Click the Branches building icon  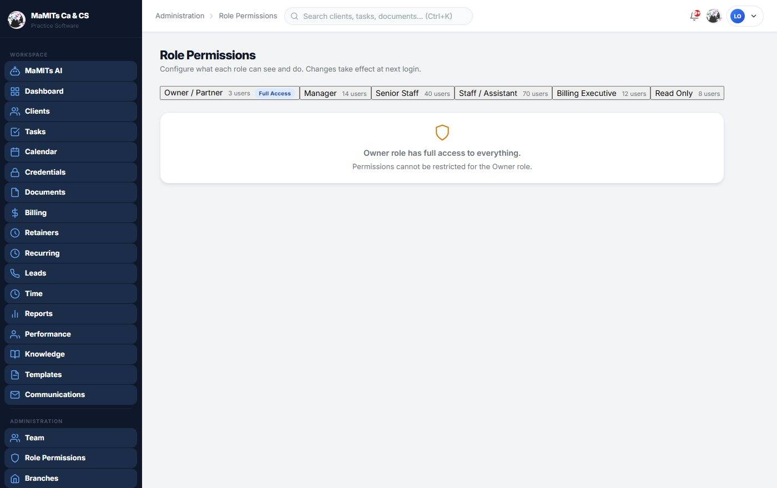pyautogui.click(x=15, y=479)
